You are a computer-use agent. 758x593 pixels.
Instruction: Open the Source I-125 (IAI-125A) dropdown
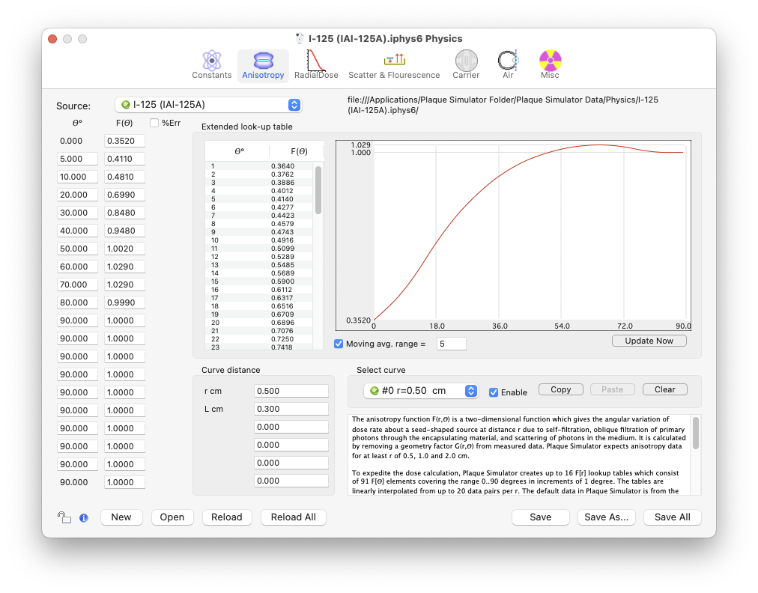(x=208, y=105)
